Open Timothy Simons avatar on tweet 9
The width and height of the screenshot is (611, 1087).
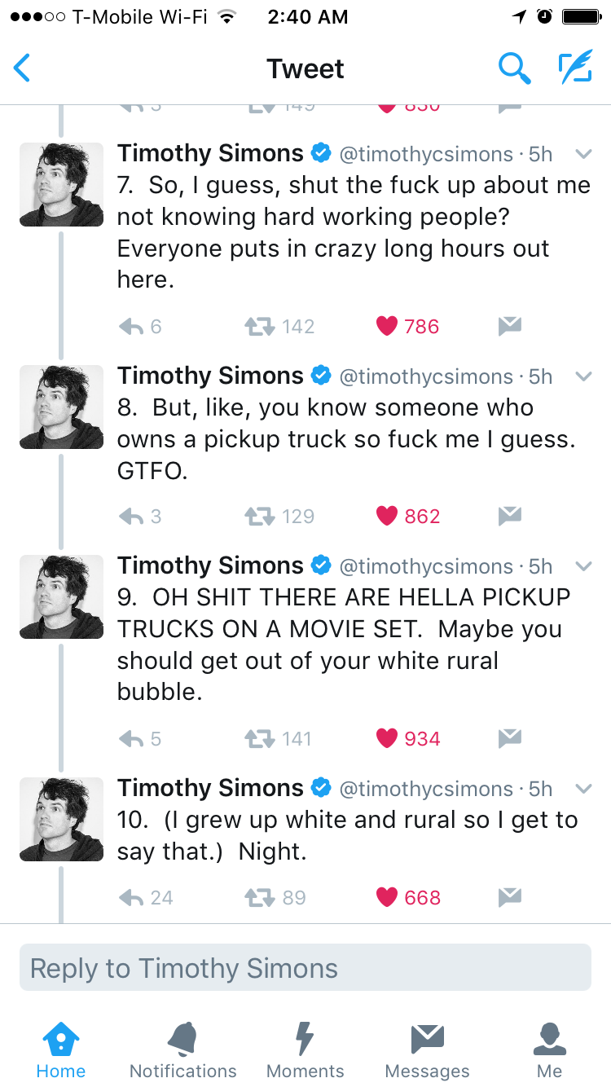pos(62,596)
